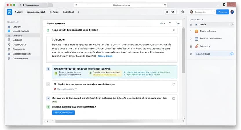This screenshot has width=241, height=130.
Task: Click the outlined square document icon in the sidebar
Action: point(9,40)
